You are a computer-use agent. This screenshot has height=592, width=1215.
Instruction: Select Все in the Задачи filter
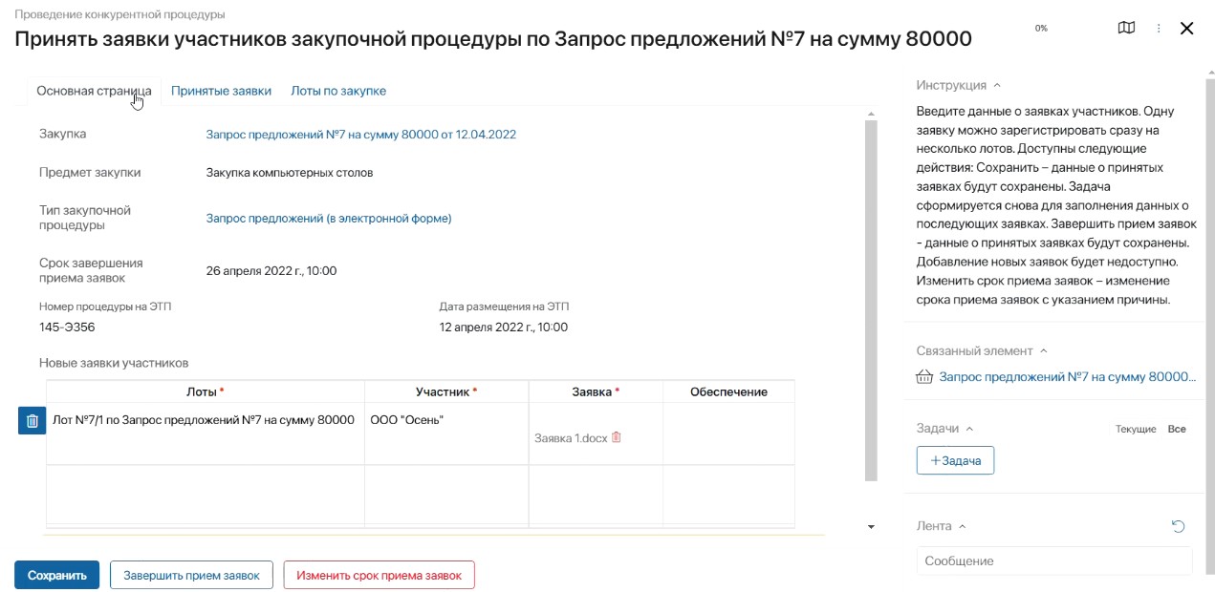1179,429
